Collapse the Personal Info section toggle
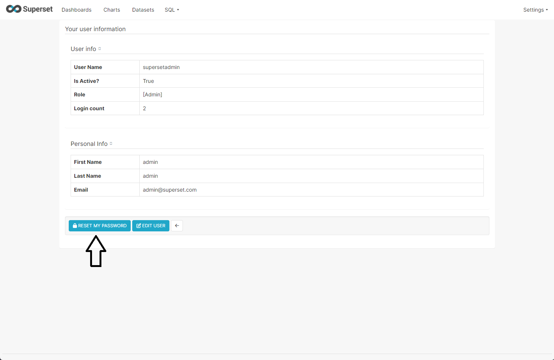The height and width of the screenshot is (360, 554). [x=111, y=144]
